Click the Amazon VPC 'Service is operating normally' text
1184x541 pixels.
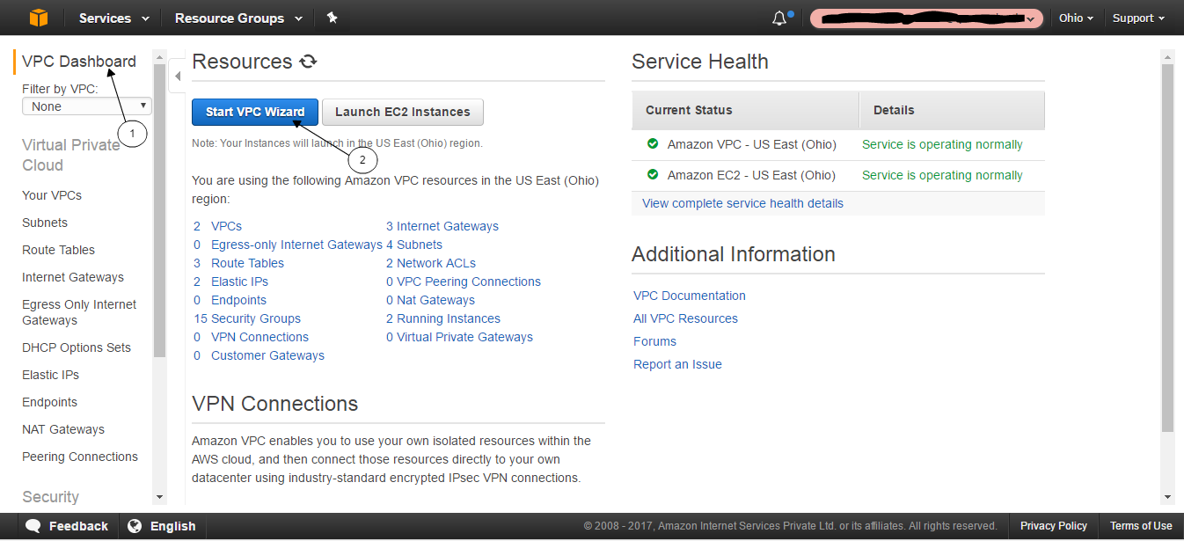tap(942, 144)
